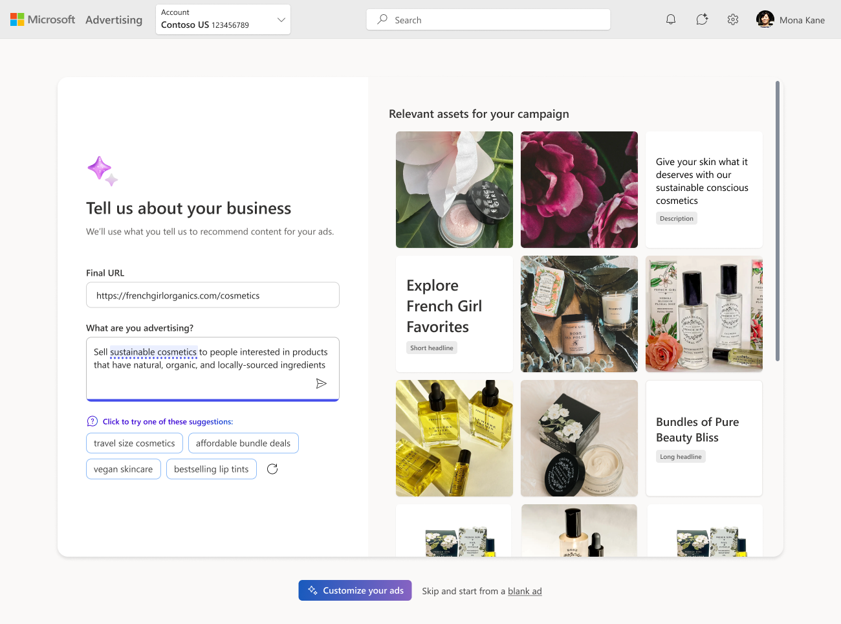Select the vegan skincare suggestion
The width and height of the screenshot is (841, 624).
124,469
